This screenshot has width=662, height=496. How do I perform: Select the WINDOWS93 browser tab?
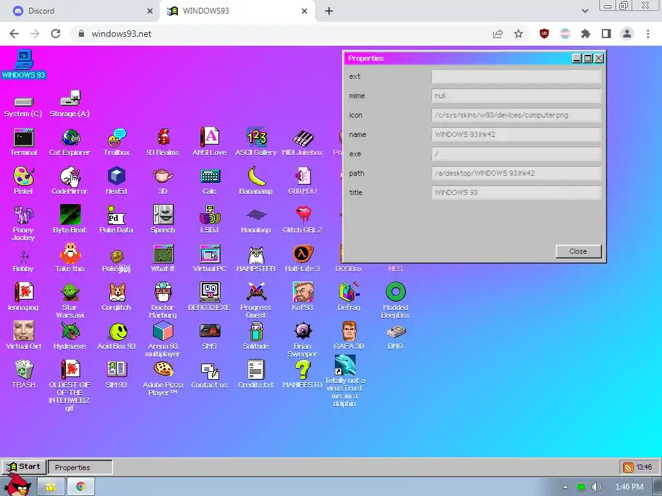tap(237, 11)
